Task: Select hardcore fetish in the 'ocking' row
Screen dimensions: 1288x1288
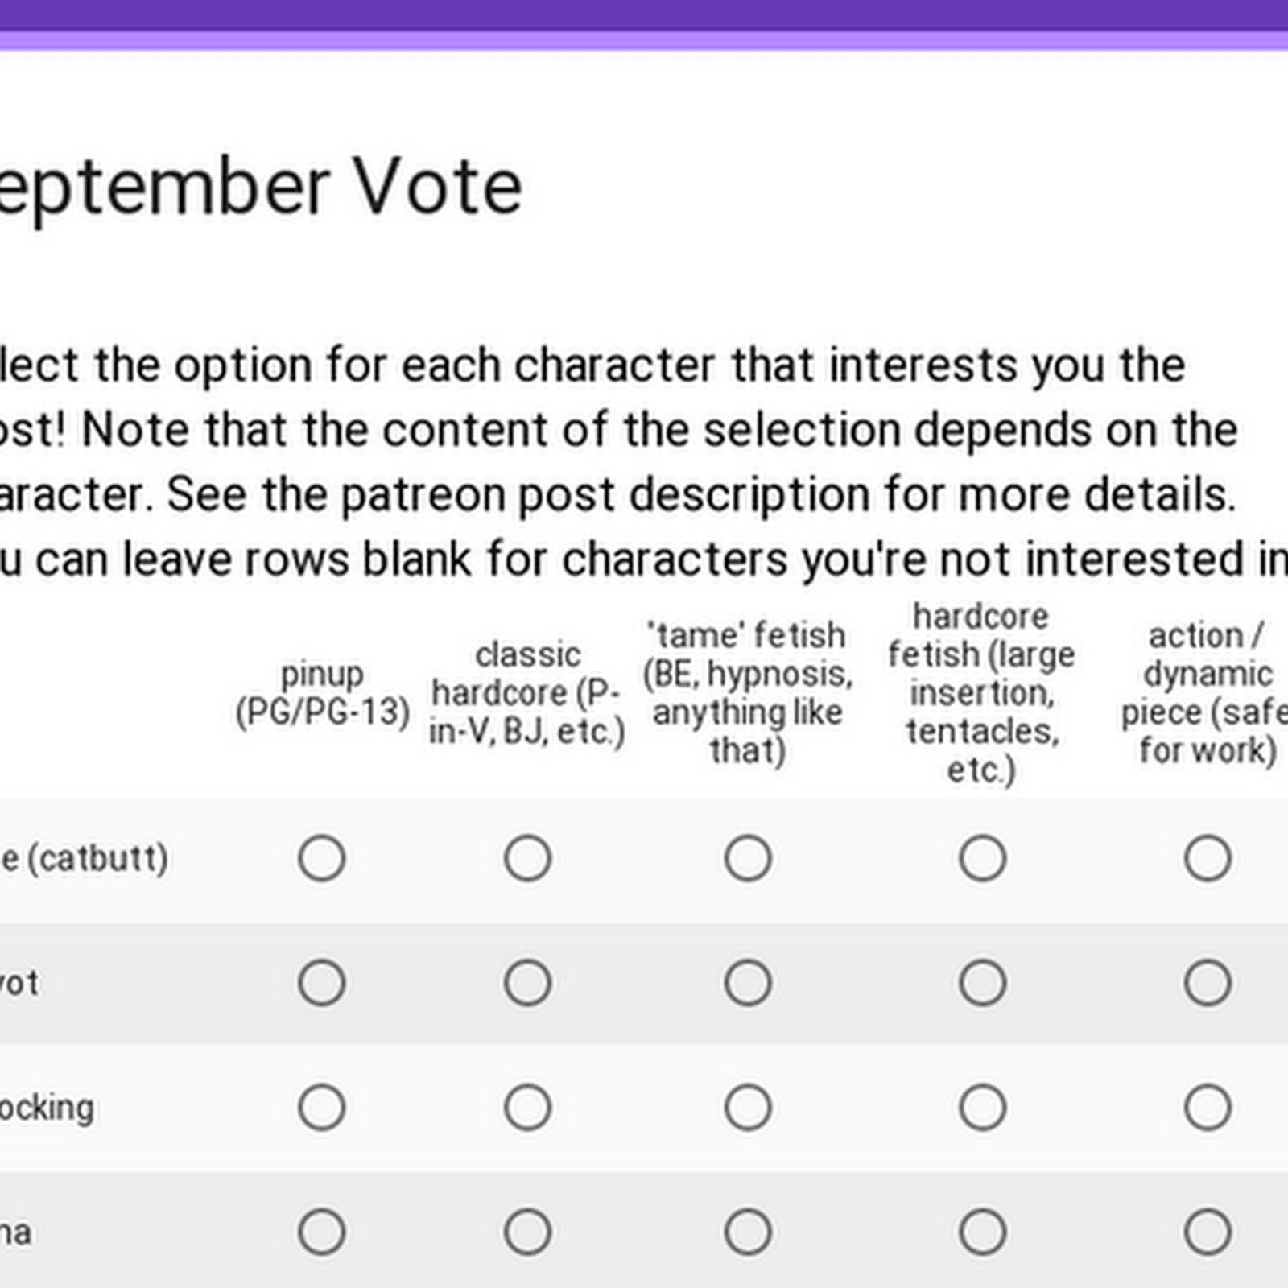Action: coord(983,1108)
